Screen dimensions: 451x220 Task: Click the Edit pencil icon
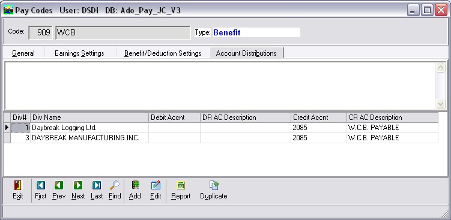coord(156,185)
